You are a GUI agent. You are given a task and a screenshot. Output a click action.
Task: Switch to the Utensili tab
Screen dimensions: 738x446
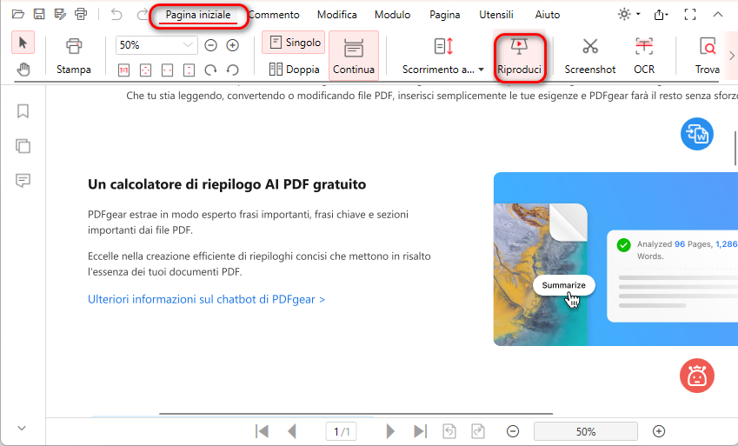pyautogui.click(x=496, y=15)
